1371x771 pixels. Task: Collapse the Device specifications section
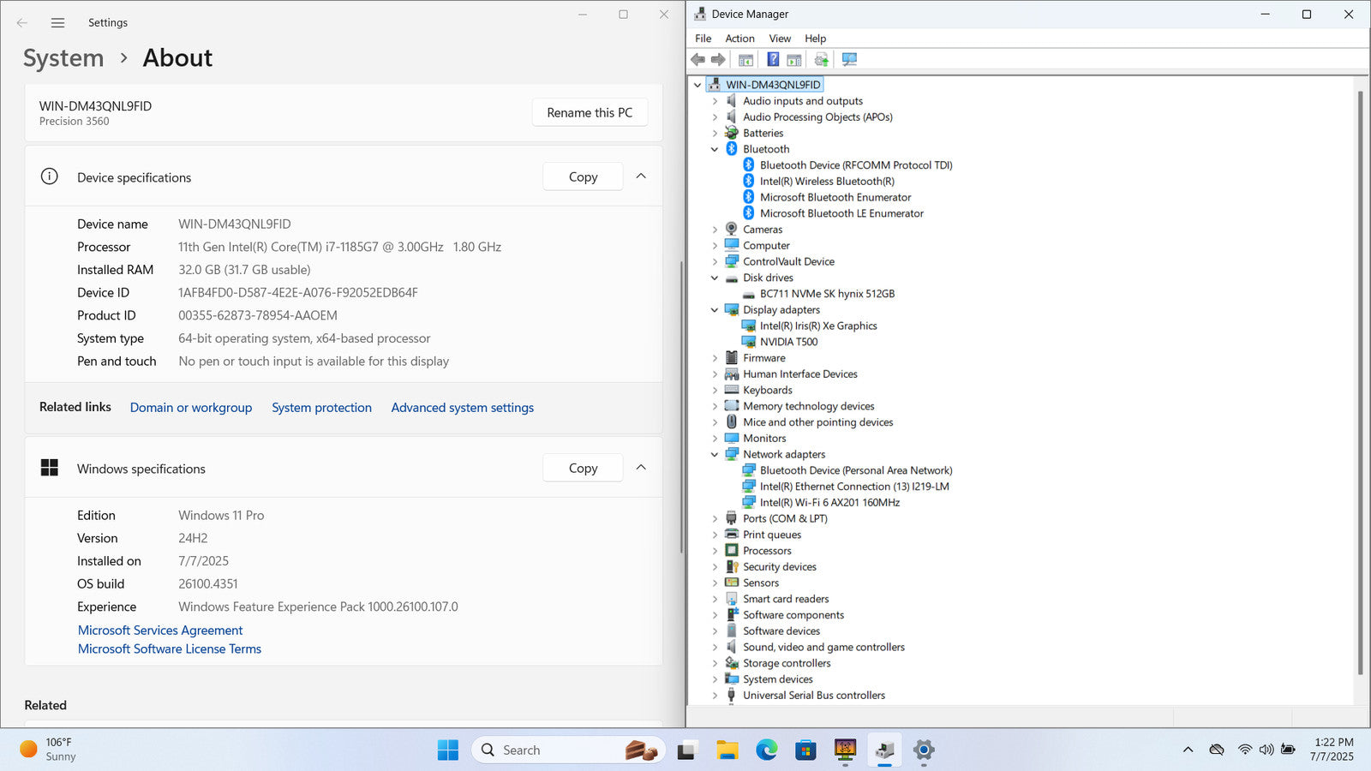point(641,176)
